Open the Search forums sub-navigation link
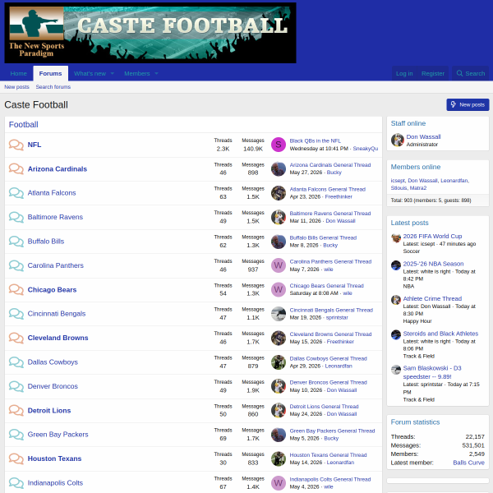Image resolution: width=493 pixels, height=493 pixels. click(x=53, y=87)
